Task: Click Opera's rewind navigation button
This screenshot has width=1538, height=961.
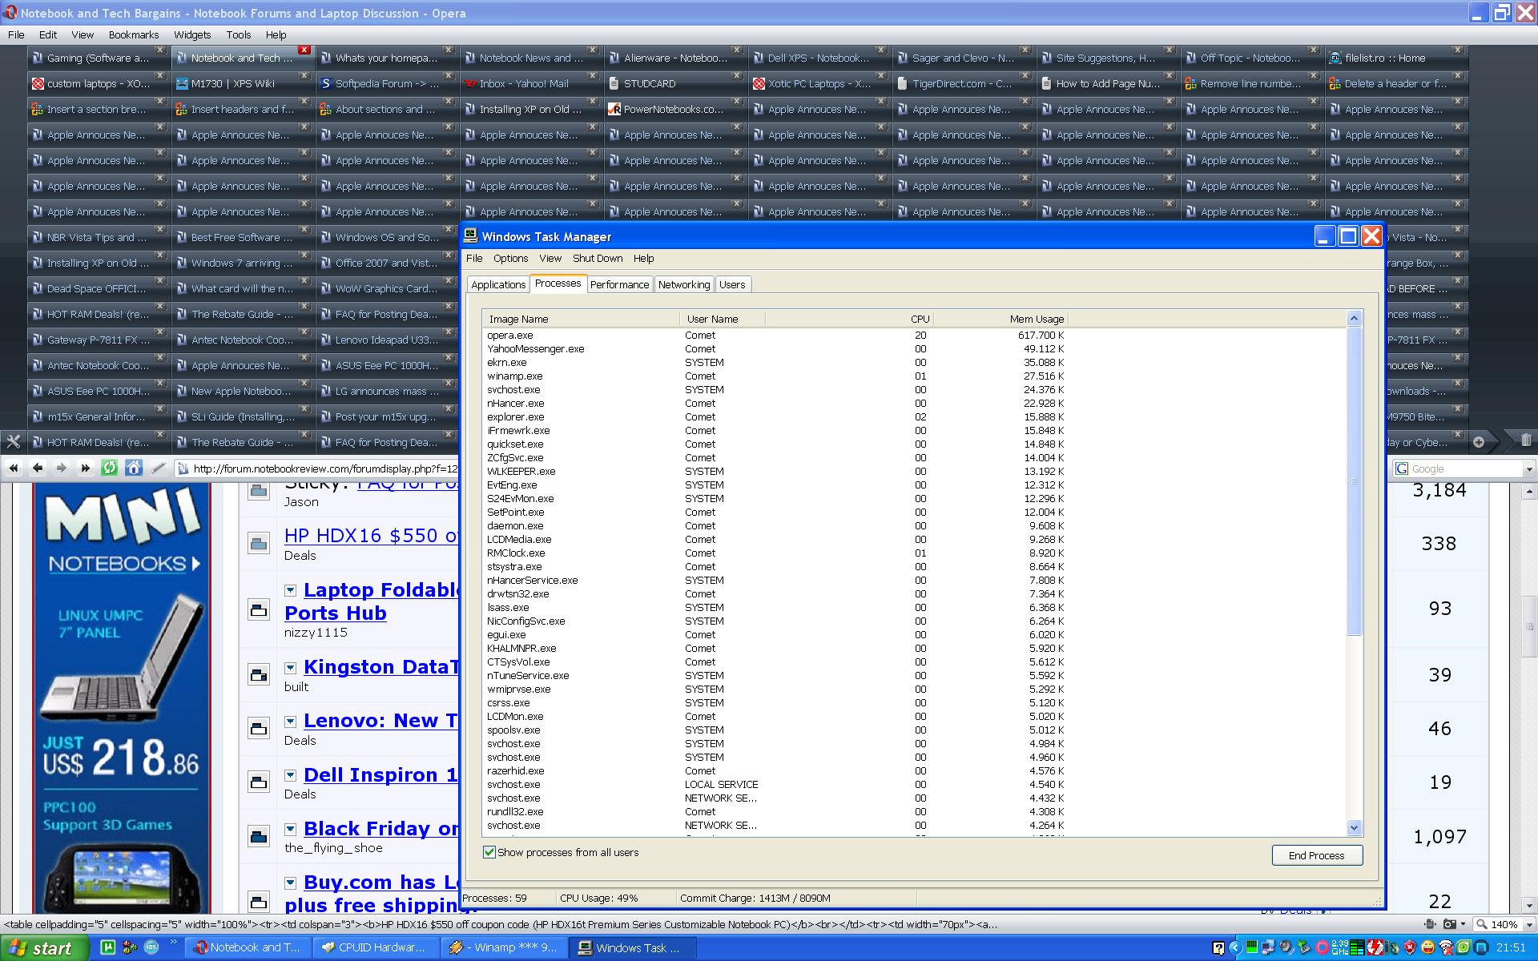Action: tap(14, 468)
